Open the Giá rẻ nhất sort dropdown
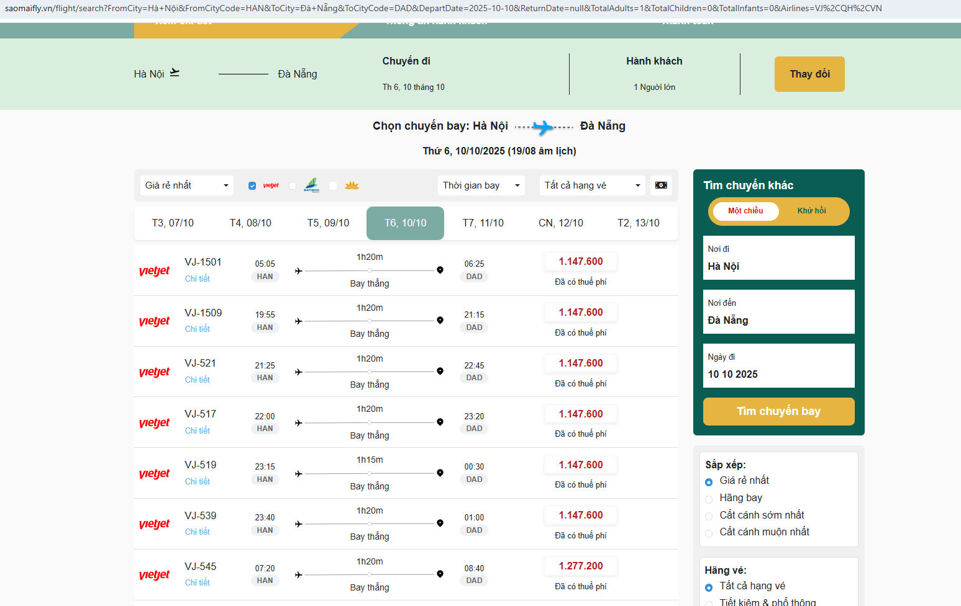 click(x=186, y=185)
